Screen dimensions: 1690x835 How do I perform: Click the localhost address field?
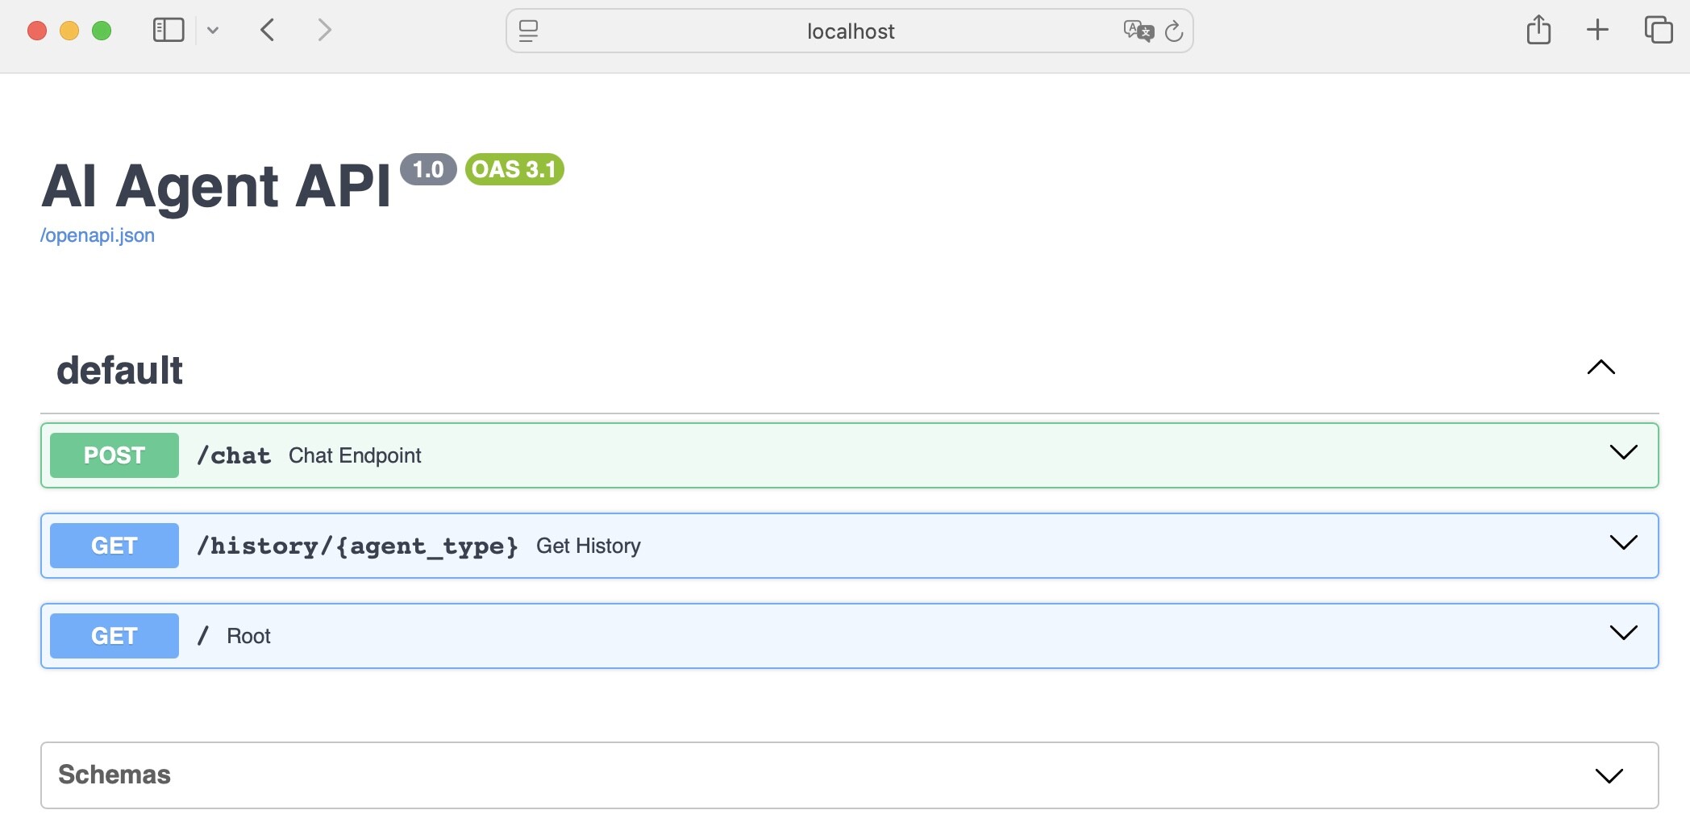[x=850, y=31]
